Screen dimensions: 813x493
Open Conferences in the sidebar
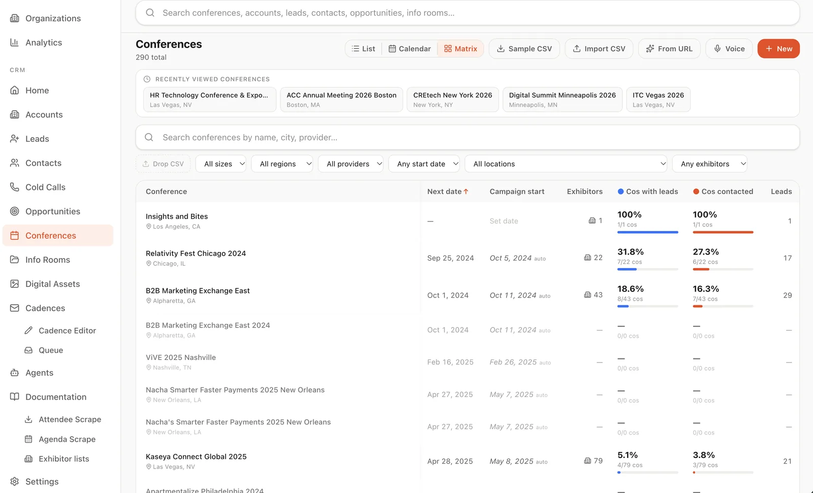click(58, 236)
